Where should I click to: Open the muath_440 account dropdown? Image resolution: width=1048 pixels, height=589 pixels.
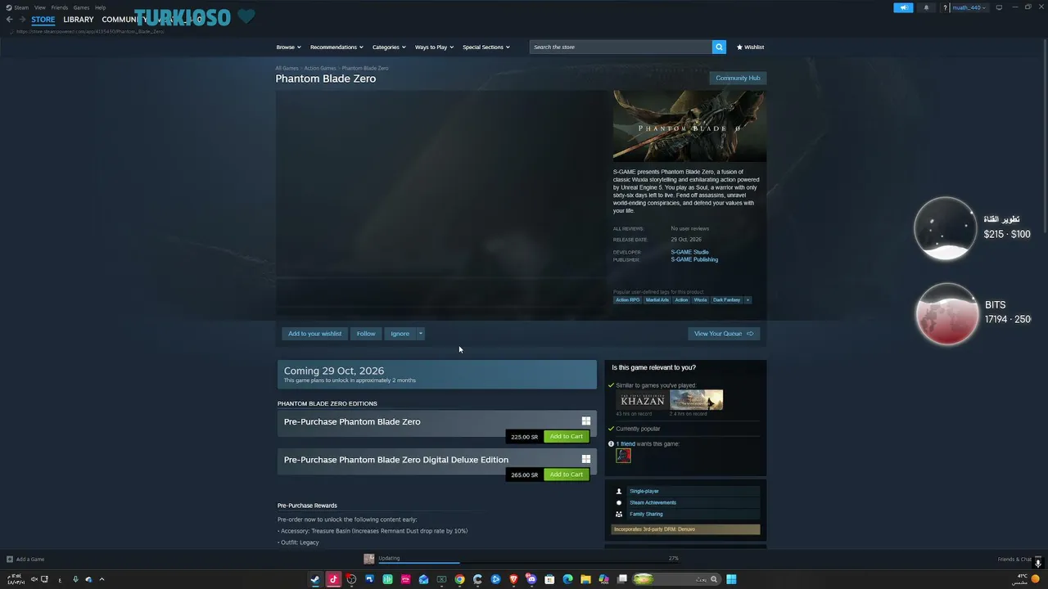coord(969,7)
